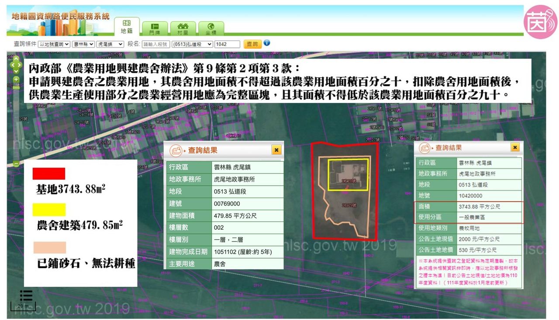Viewport: 559px width, 320px height.
Task: Click the map pan-down arrow
Action: pos(16,72)
